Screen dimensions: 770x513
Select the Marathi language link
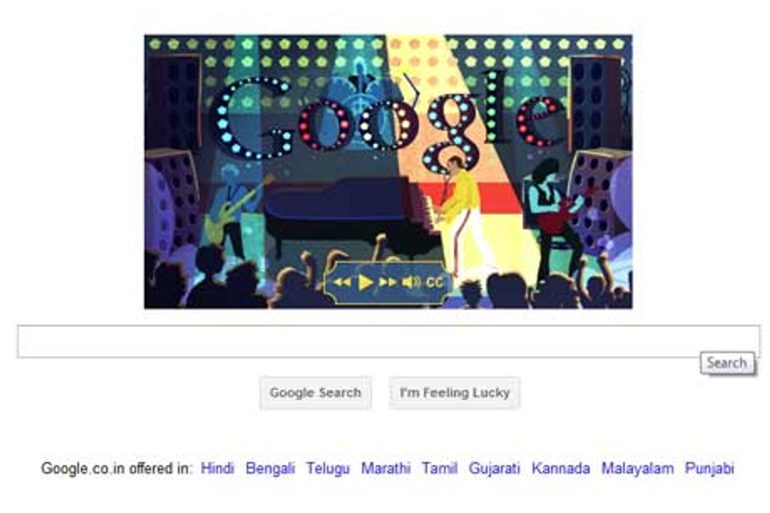pos(385,468)
